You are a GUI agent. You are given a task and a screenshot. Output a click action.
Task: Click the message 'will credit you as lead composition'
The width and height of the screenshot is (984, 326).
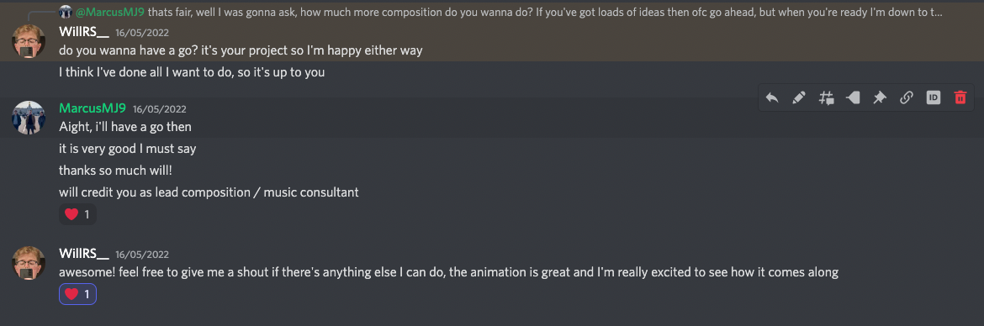(209, 192)
